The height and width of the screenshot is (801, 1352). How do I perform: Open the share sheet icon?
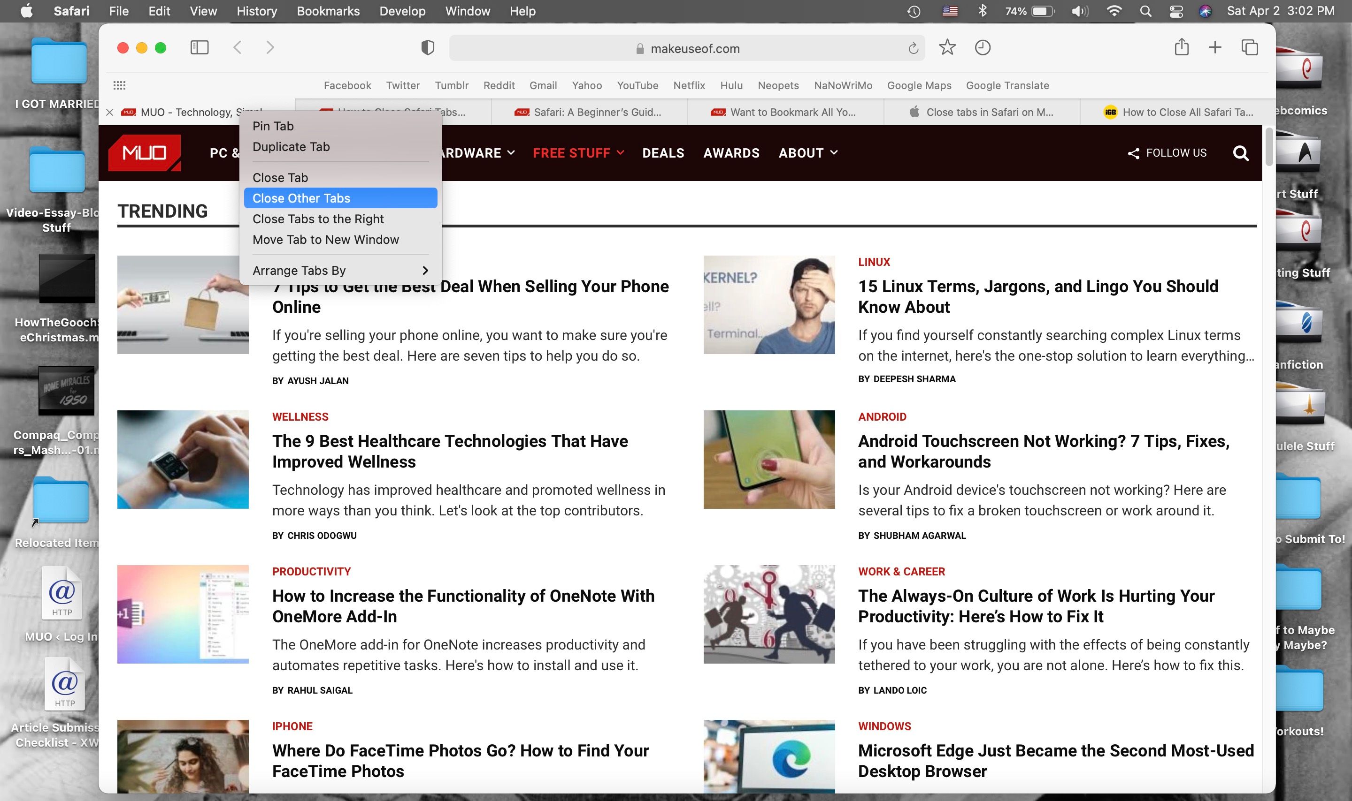point(1182,47)
